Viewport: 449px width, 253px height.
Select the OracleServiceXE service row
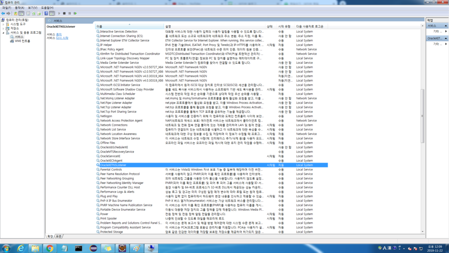tap(212, 156)
